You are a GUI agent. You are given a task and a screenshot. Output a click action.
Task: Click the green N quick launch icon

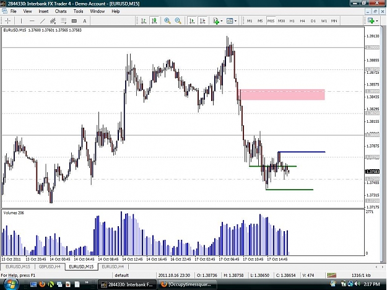[x=51, y=284]
